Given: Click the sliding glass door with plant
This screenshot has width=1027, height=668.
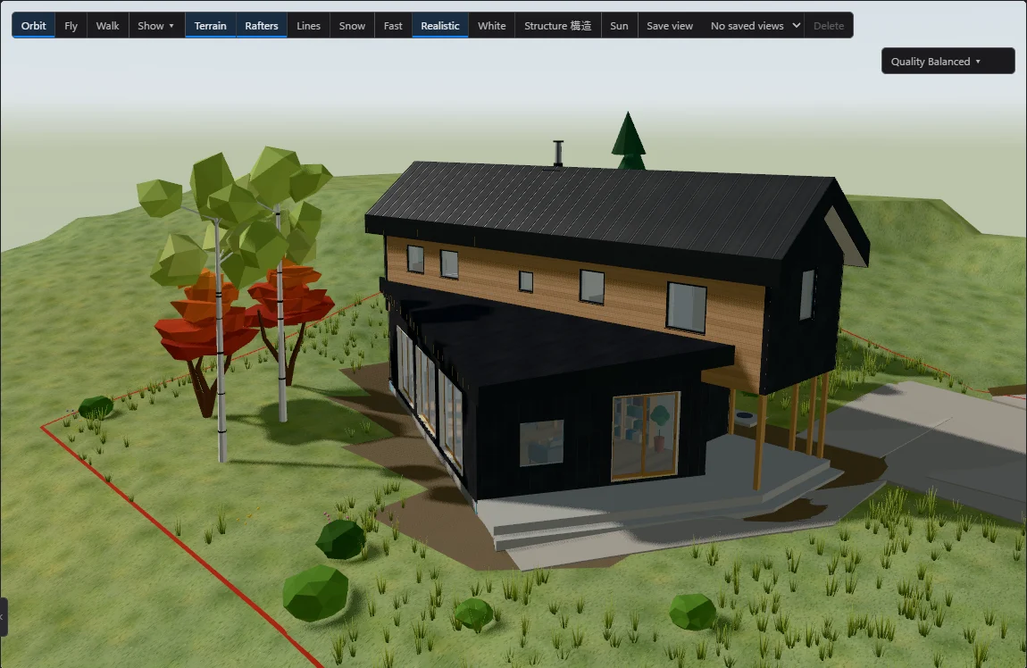Looking at the screenshot, I should pyautogui.click(x=646, y=436).
